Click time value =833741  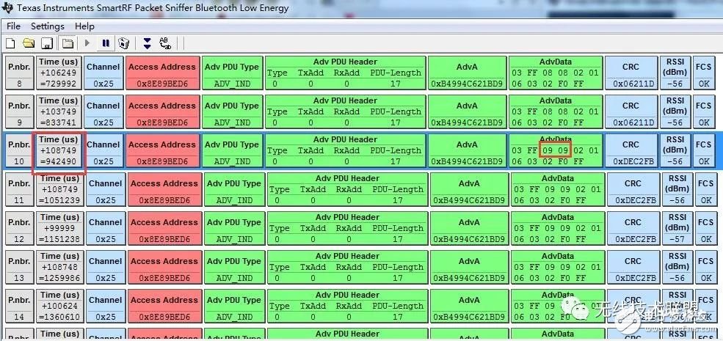tap(58, 122)
